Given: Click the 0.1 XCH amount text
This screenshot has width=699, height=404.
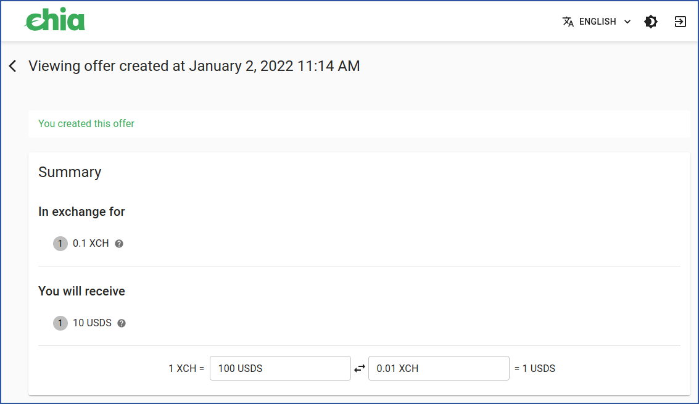Looking at the screenshot, I should [x=91, y=244].
